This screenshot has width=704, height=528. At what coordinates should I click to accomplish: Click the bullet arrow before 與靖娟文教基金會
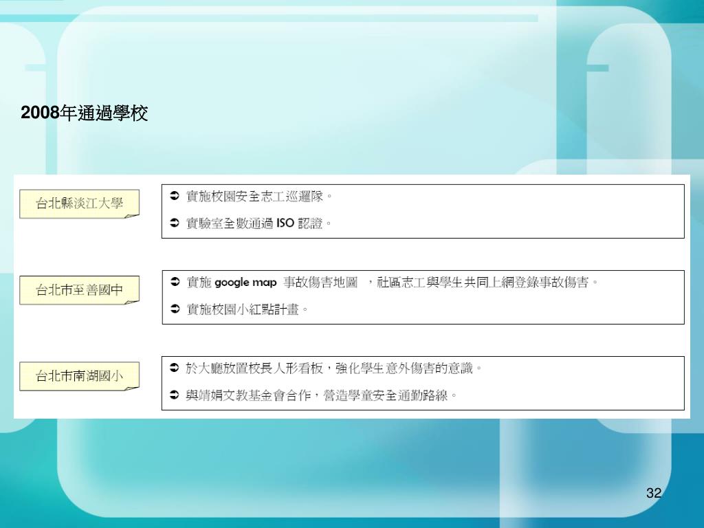pos(175,395)
